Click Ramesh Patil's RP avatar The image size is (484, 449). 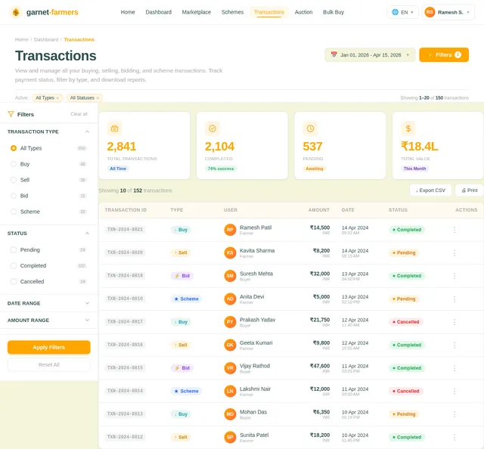tap(230, 230)
